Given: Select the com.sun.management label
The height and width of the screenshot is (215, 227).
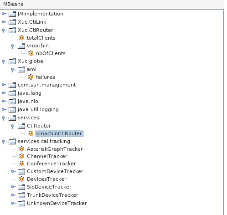Looking at the screenshot, I should click(x=47, y=85).
